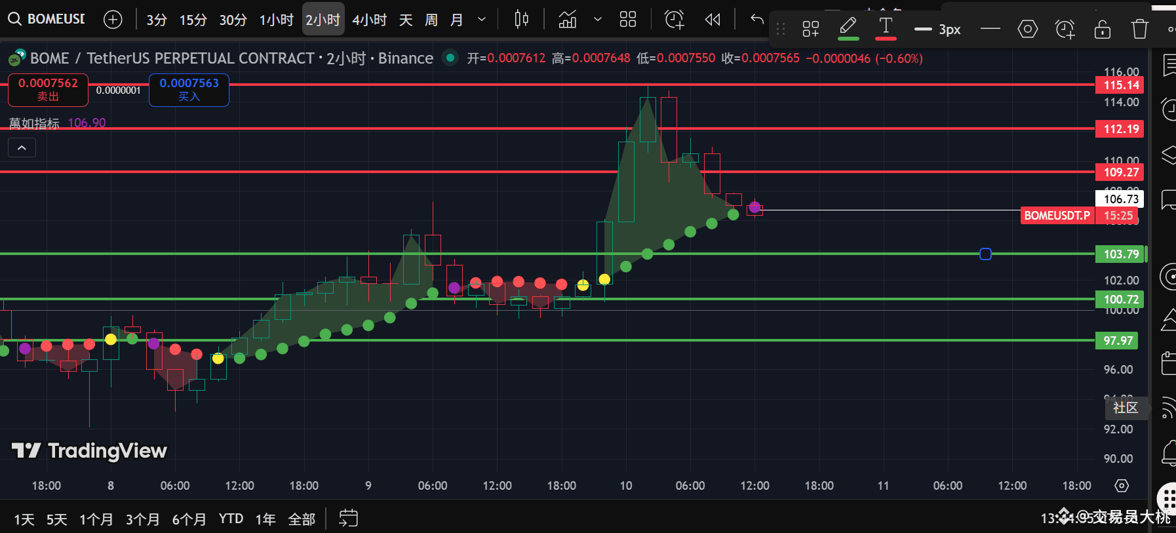Screen dimensions: 1176x533
Task: Click the add/compare symbol plus icon
Action: [x=113, y=20]
